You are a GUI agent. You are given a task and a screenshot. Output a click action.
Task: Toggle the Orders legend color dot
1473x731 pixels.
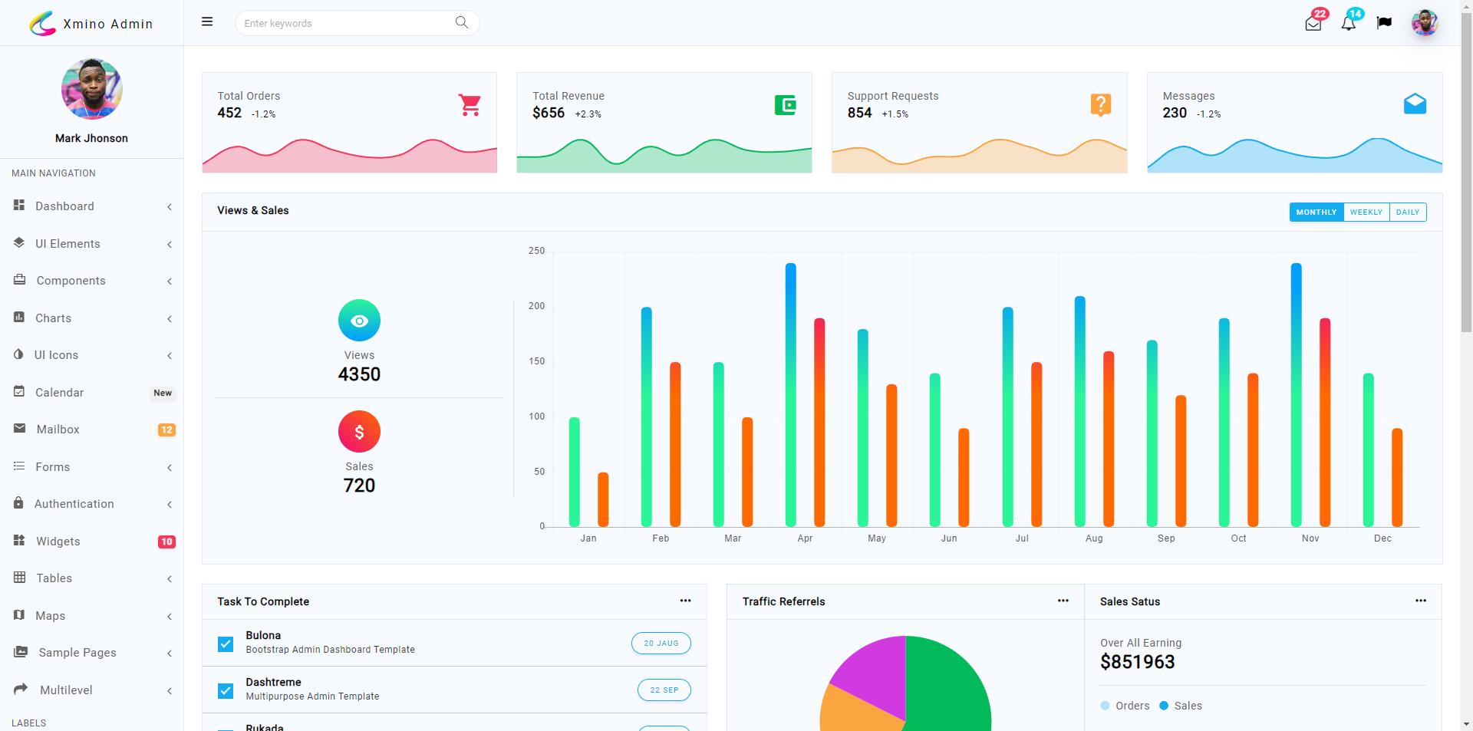[x=1105, y=706]
